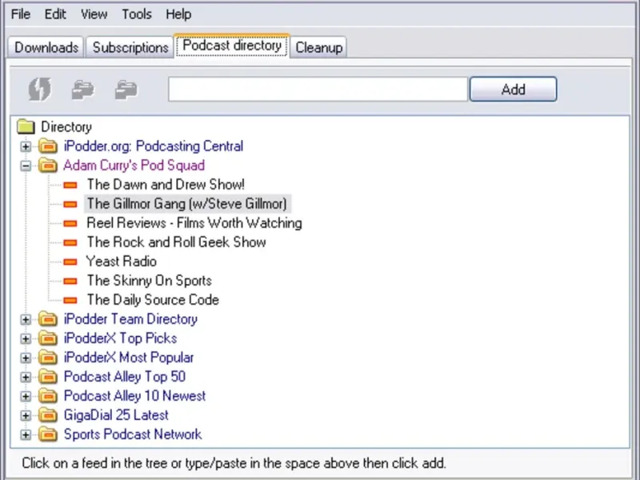
Task: Select The Rock and Roll Geek Show feed
Action: [176, 242]
